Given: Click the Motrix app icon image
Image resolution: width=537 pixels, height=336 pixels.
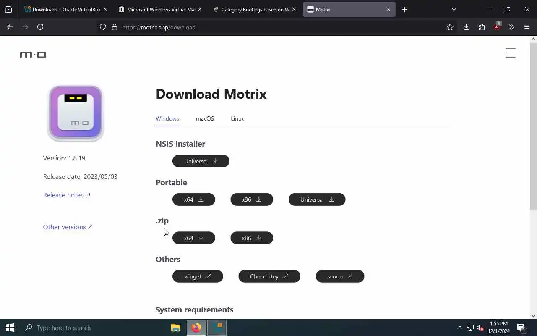Looking at the screenshot, I should pyautogui.click(x=76, y=113).
